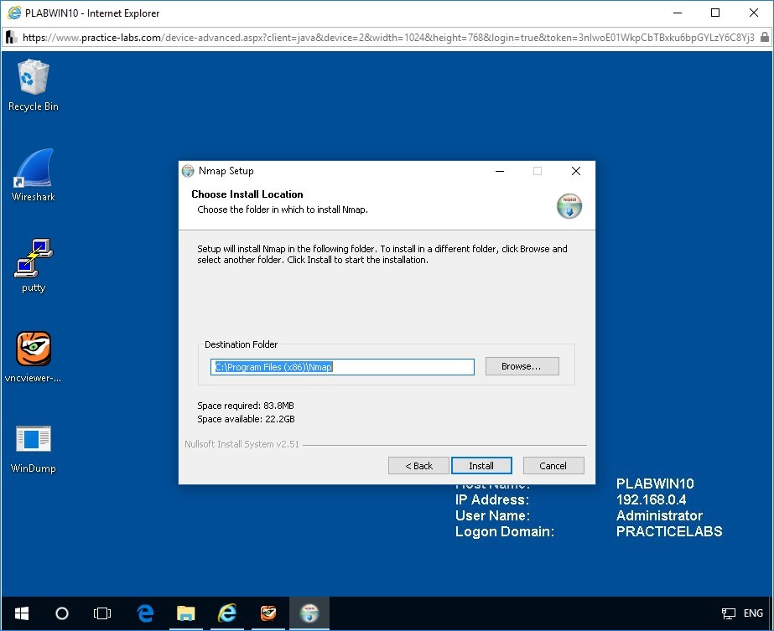Click the ENG language indicator

tap(753, 613)
